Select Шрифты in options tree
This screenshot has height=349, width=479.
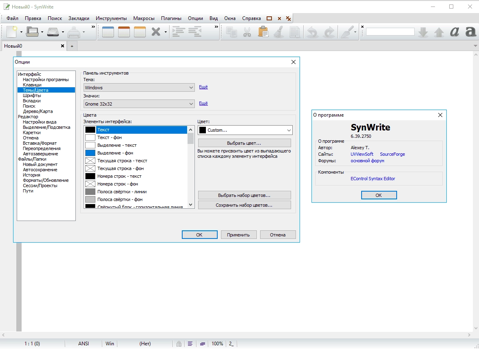pos(32,95)
